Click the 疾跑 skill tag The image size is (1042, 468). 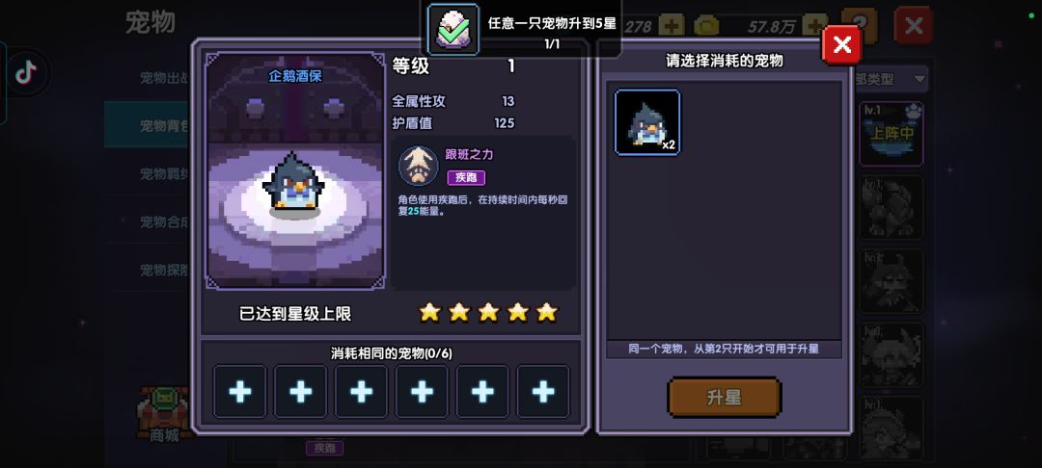[466, 177]
